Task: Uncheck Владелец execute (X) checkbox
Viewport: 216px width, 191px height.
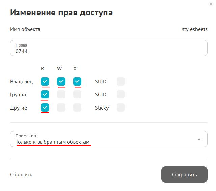Action: click(x=77, y=81)
